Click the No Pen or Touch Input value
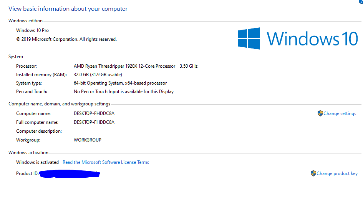Viewport: 363px width, 215px height. point(124,92)
